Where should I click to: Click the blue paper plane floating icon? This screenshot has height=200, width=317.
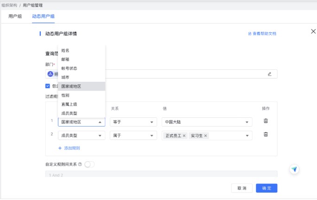(x=294, y=169)
